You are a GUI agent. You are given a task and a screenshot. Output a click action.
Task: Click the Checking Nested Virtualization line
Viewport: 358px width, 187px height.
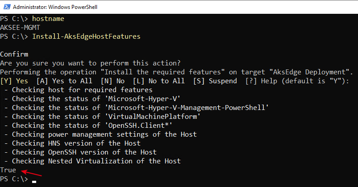tap(92, 161)
